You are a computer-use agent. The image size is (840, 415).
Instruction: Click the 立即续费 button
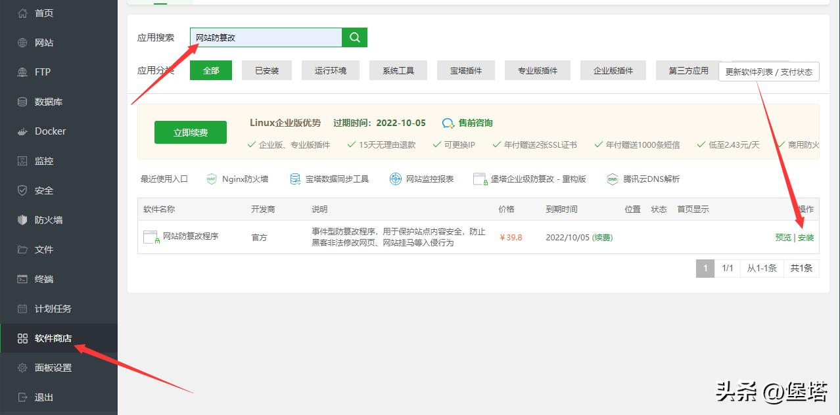click(x=190, y=132)
